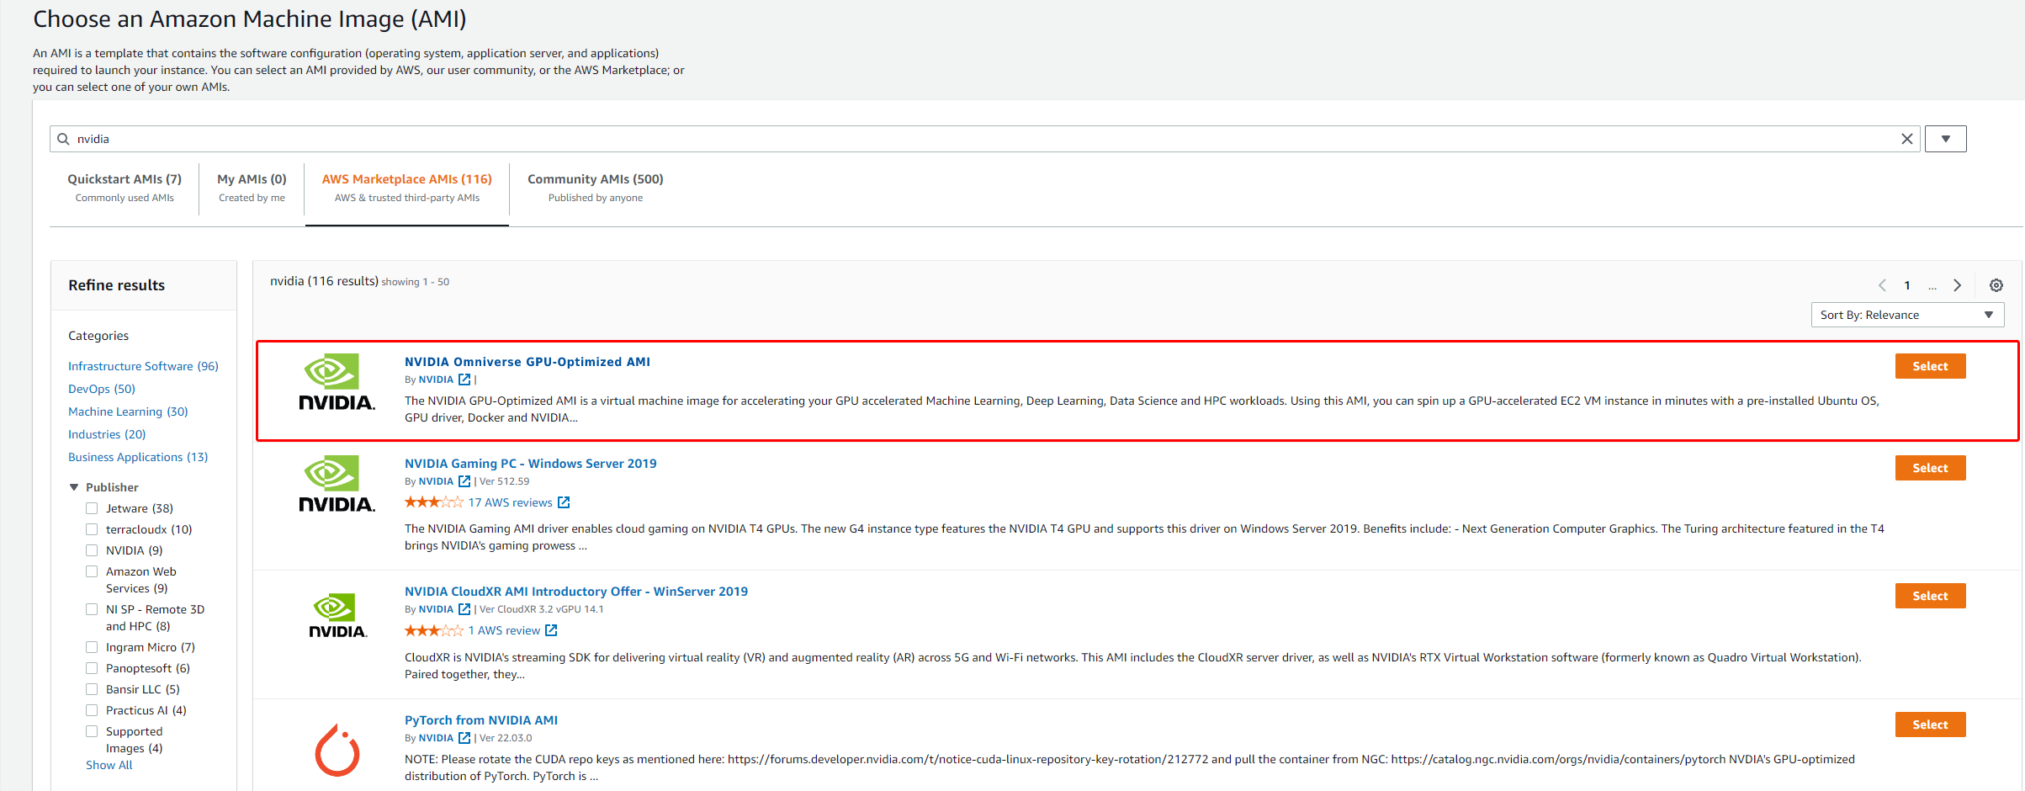
Task: Click NVIDIA logo for CloudXR AMI
Action: tap(337, 616)
